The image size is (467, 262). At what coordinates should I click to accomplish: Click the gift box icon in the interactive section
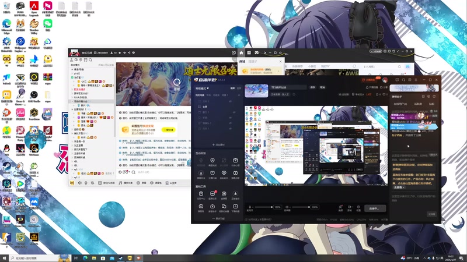click(x=235, y=161)
